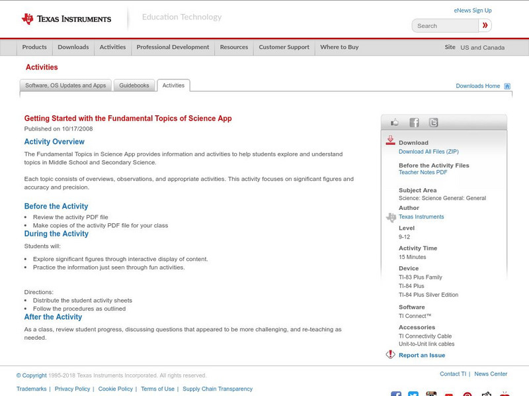
Task: Click 'Distribute the student activity sheets' bullet
Action: click(83, 301)
